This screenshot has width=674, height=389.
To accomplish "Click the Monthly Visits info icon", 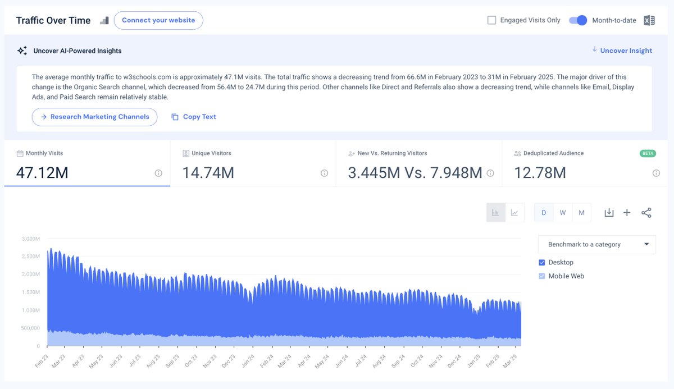I will tap(158, 173).
